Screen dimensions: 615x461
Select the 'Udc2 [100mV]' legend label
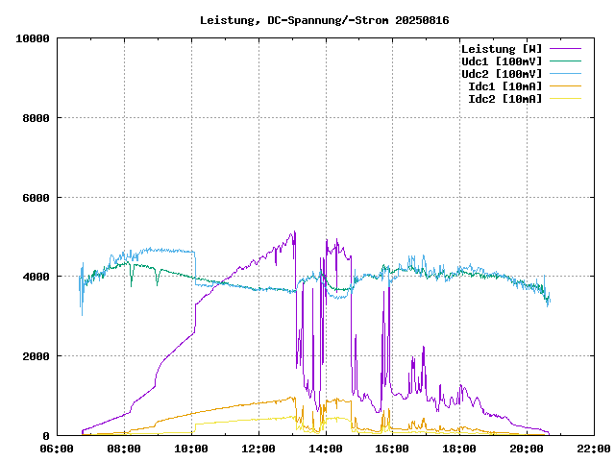(x=502, y=73)
